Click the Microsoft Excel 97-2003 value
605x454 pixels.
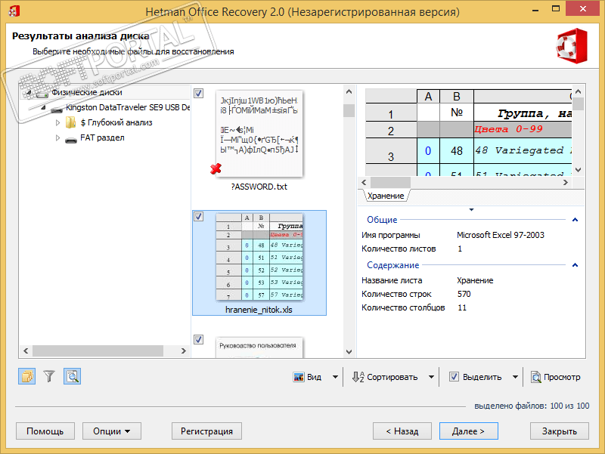point(501,235)
